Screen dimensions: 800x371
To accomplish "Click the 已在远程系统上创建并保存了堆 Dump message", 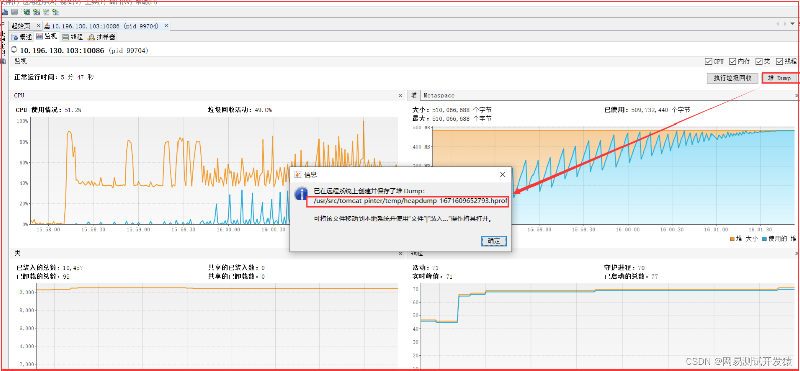I will tap(370, 191).
